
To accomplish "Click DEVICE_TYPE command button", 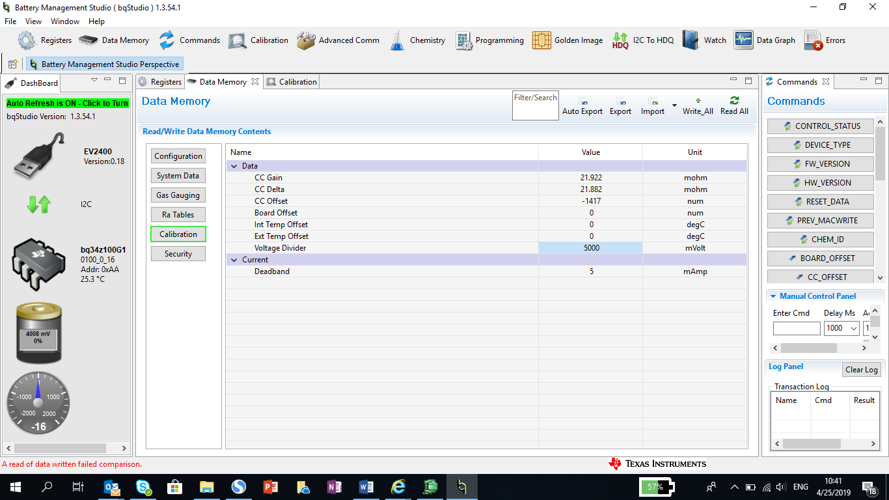I will click(821, 145).
